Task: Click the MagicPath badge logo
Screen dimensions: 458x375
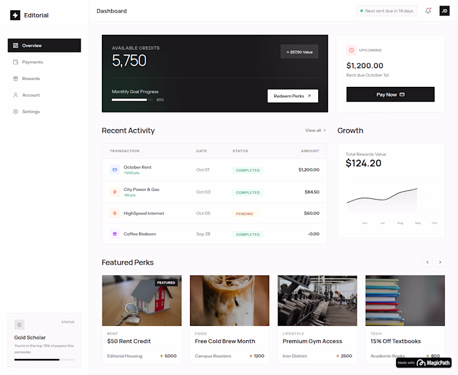Action: click(x=421, y=363)
